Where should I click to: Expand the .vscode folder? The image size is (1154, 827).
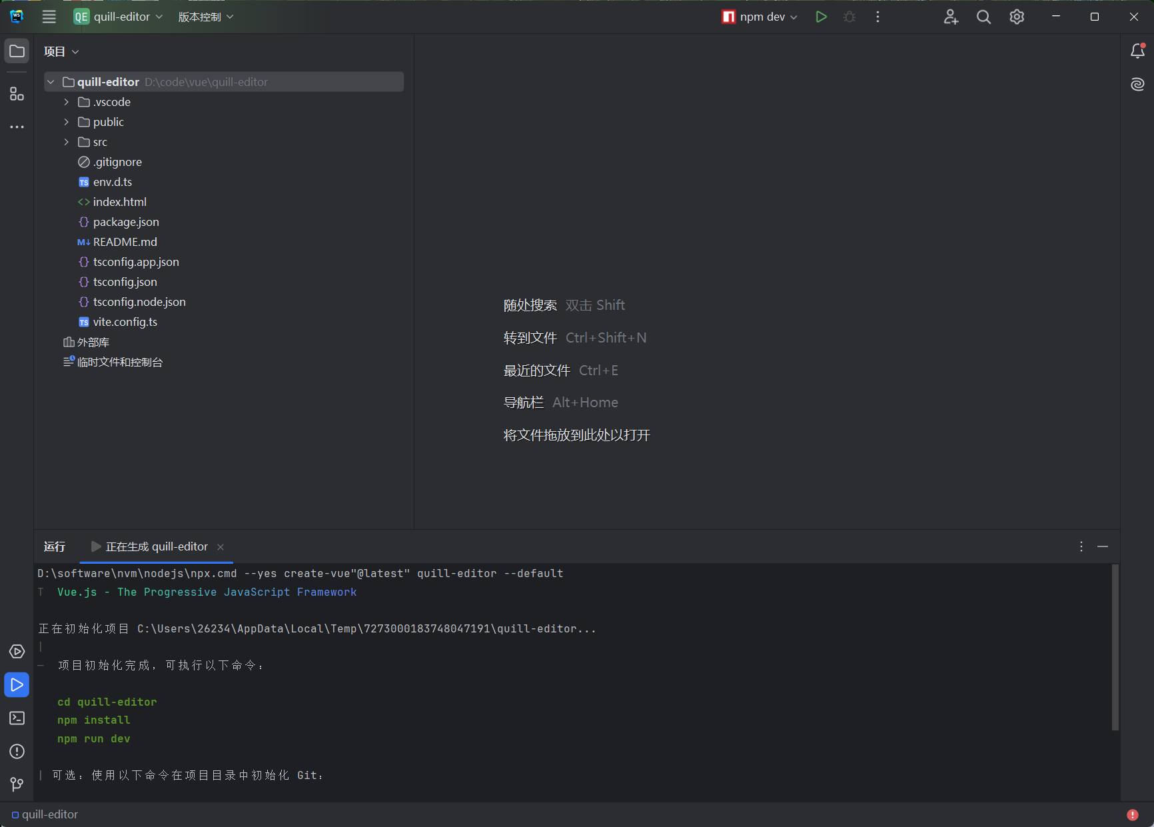click(66, 102)
